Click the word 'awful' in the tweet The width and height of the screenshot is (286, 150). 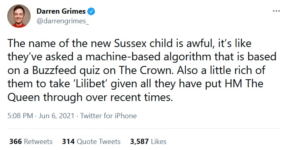tap(201, 43)
